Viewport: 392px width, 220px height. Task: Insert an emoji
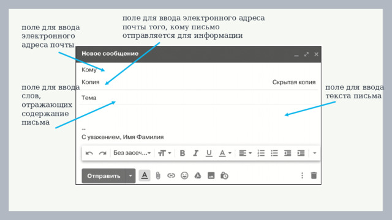[x=184, y=176]
